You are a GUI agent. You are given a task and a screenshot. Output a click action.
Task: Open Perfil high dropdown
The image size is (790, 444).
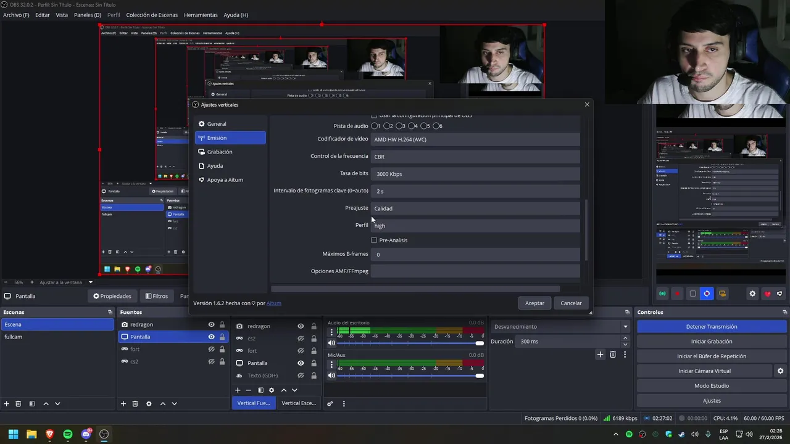point(475,226)
